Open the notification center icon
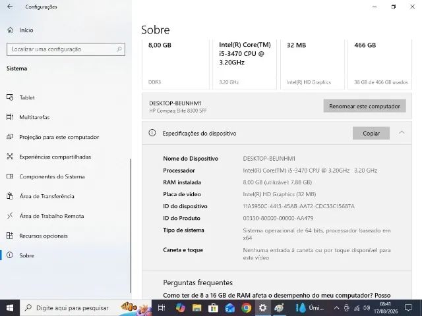Image resolution: width=422 pixels, height=316 pixels. click(409, 308)
